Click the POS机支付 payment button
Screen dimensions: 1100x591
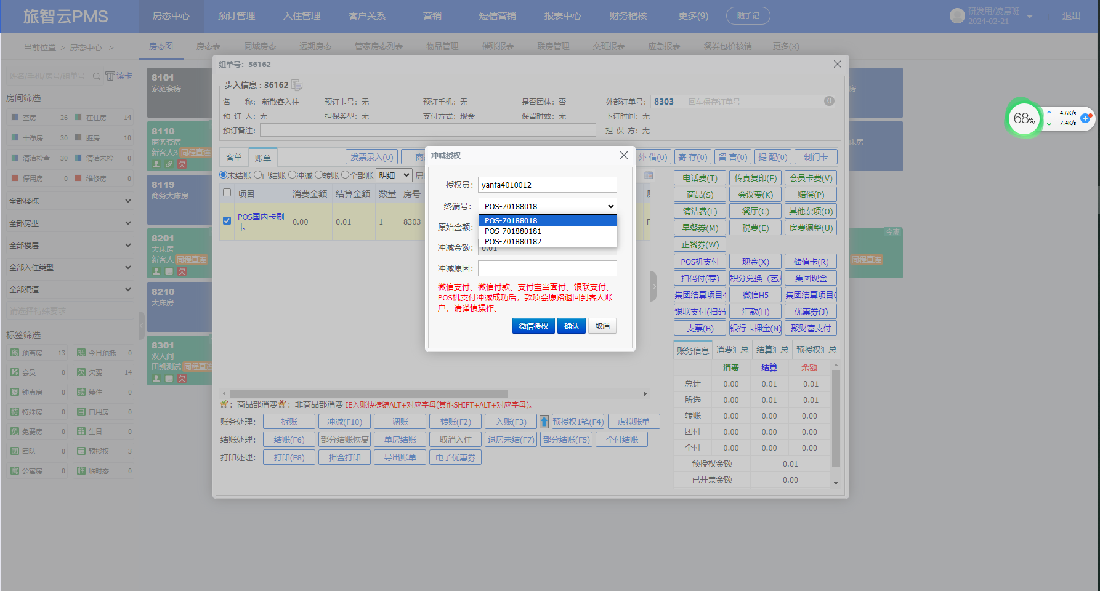pyautogui.click(x=700, y=262)
